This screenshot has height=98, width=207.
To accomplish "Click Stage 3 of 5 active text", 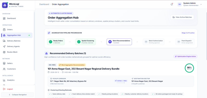I will click(188, 33).
